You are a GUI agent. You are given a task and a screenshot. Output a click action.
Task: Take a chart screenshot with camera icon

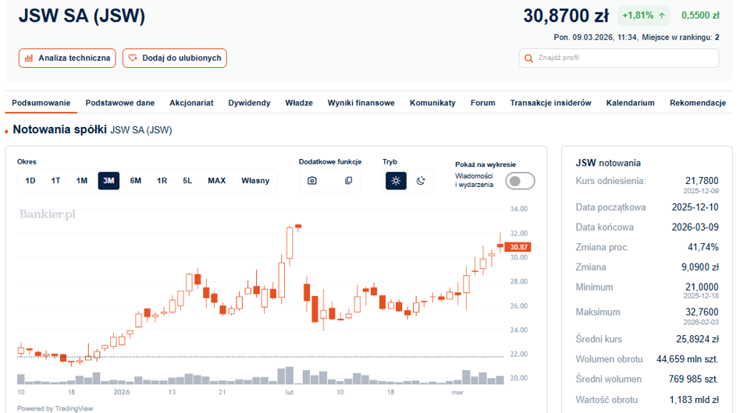(312, 181)
